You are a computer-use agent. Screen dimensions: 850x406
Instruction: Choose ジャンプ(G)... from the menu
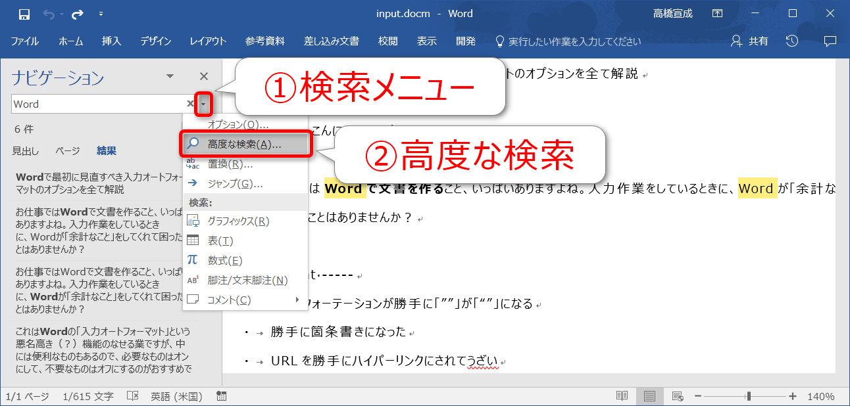[x=245, y=184]
